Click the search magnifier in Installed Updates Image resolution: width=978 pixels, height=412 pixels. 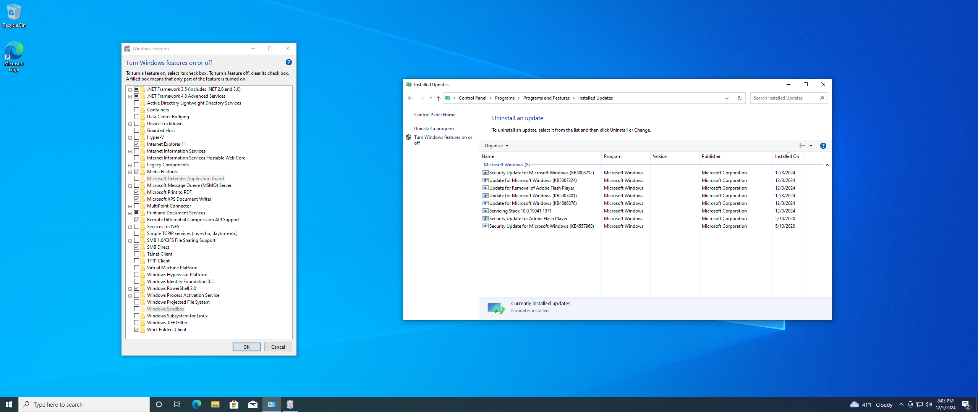[x=822, y=98]
